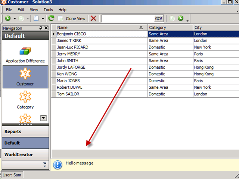Image resolution: width=239 pixels, height=179 pixels.
Task: Click the red Delete X icon
Action: [x=93, y=18]
